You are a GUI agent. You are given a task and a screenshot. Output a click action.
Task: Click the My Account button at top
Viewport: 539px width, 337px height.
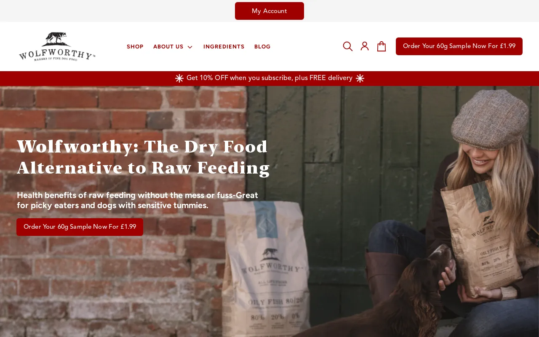pos(269,11)
